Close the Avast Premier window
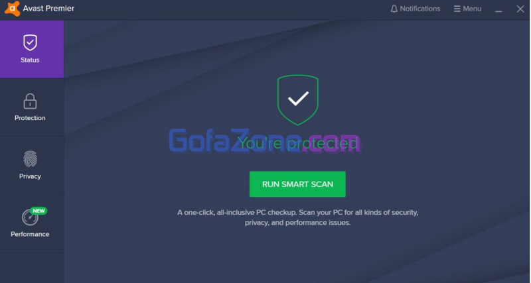 [x=520, y=9]
